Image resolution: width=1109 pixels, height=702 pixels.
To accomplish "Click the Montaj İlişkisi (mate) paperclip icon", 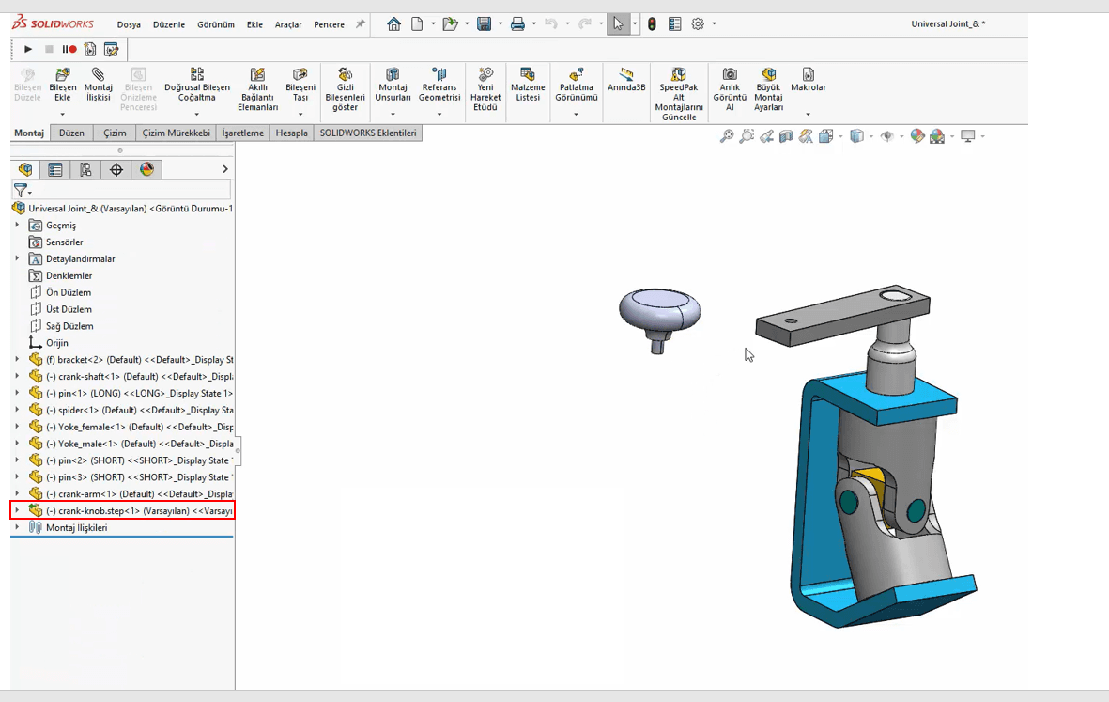I will (99, 74).
